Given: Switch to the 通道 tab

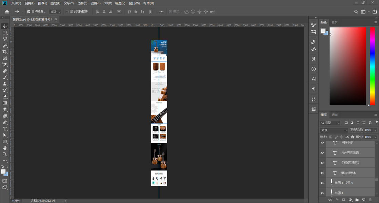Looking at the screenshot, I should point(335,115).
